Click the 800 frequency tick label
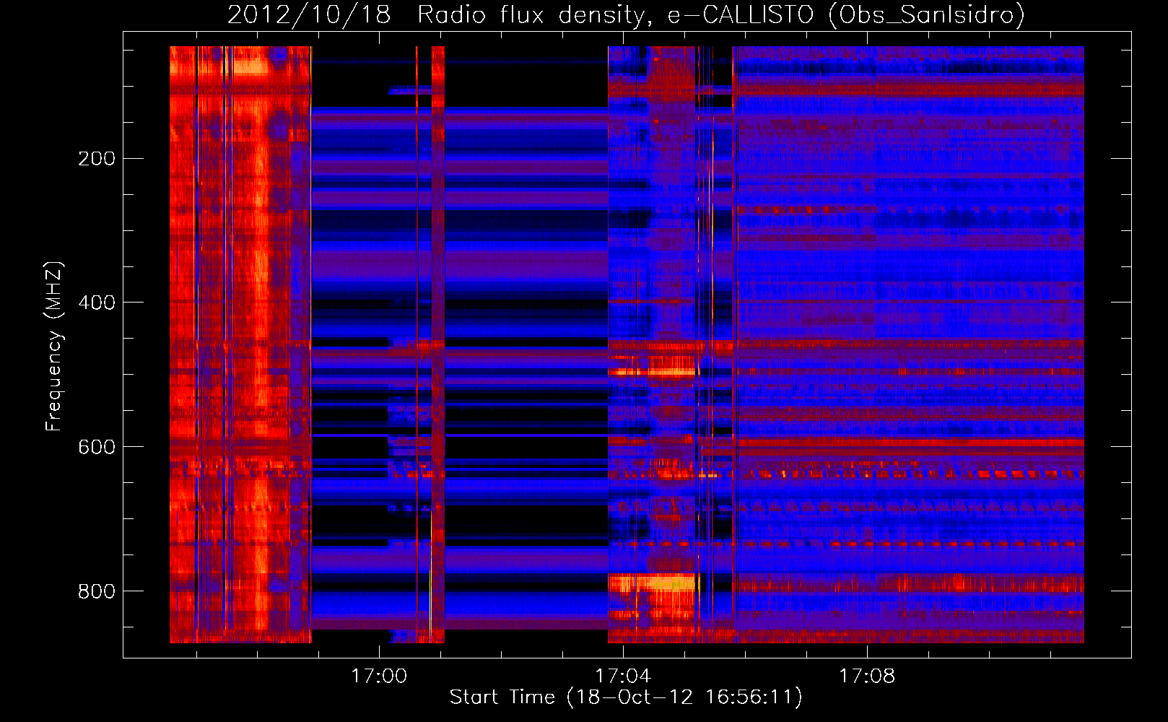 pos(97,591)
